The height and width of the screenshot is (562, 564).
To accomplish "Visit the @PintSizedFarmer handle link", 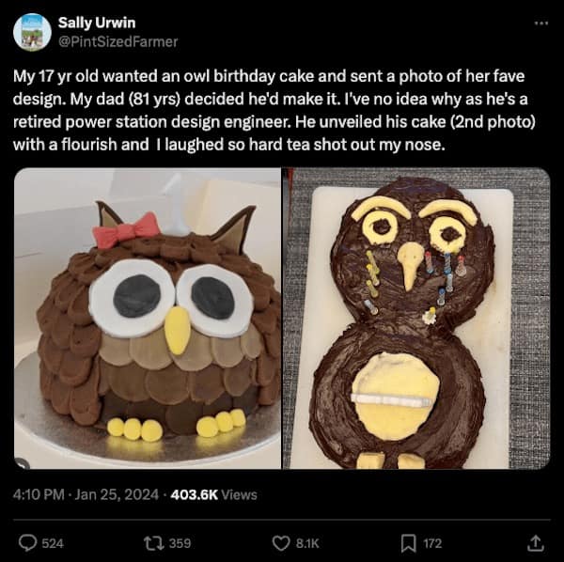I will tap(117, 41).
